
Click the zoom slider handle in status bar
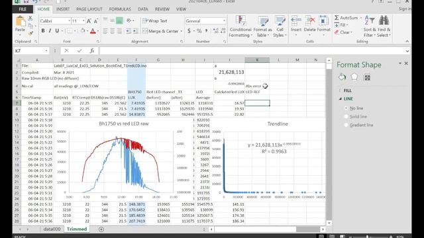click(367, 237)
